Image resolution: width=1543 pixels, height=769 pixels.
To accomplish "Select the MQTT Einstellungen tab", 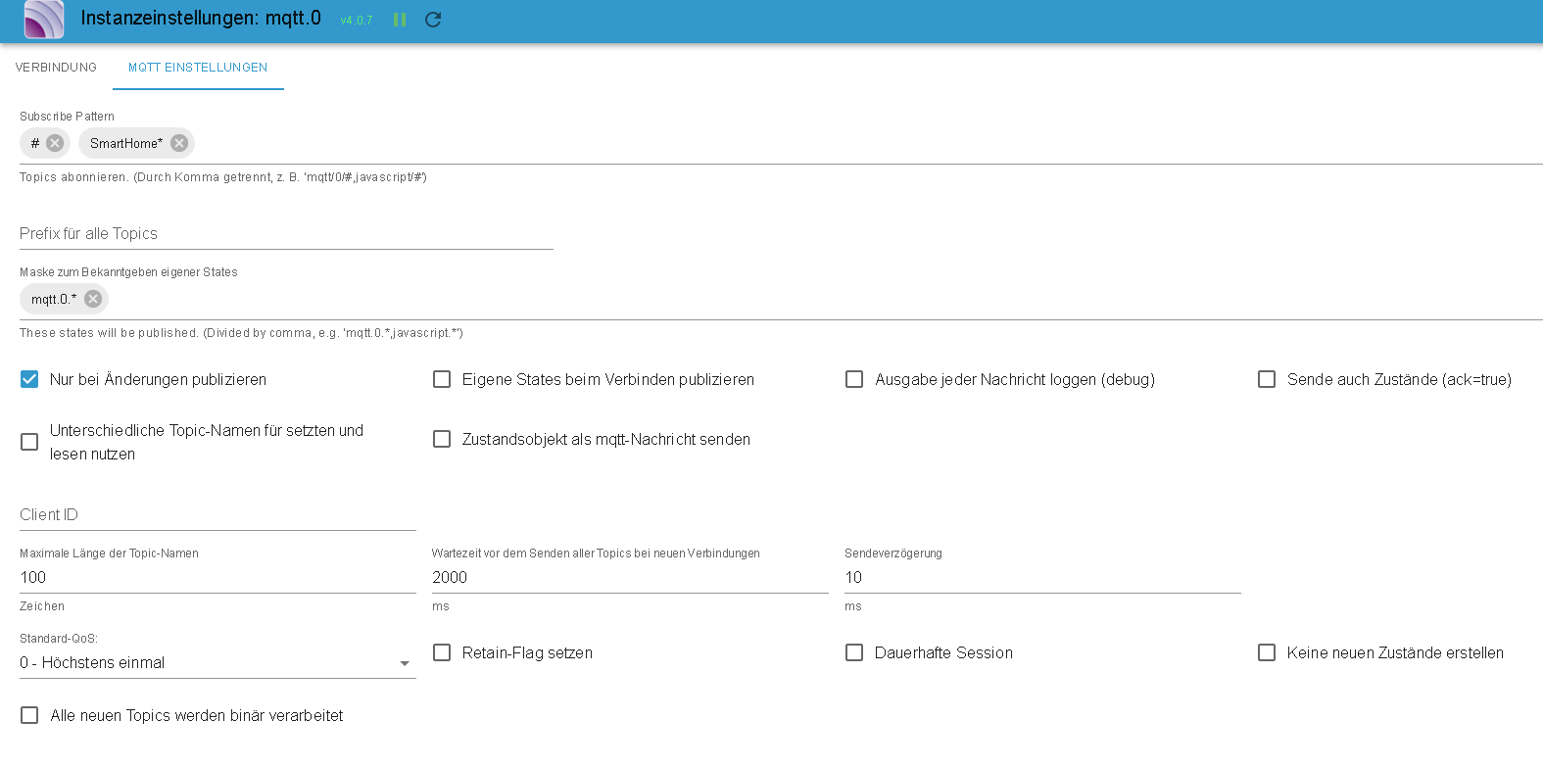I will click(198, 68).
